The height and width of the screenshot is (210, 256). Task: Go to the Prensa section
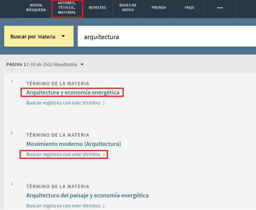point(159,8)
